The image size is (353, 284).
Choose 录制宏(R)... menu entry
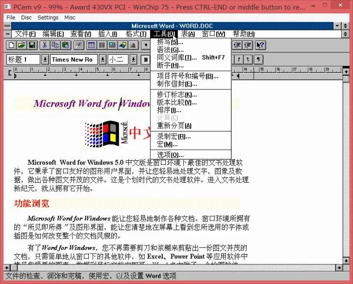[x=191, y=136]
